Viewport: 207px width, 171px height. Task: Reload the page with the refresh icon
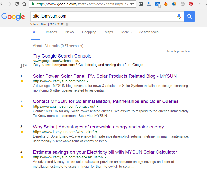click(x=17, y=4)
